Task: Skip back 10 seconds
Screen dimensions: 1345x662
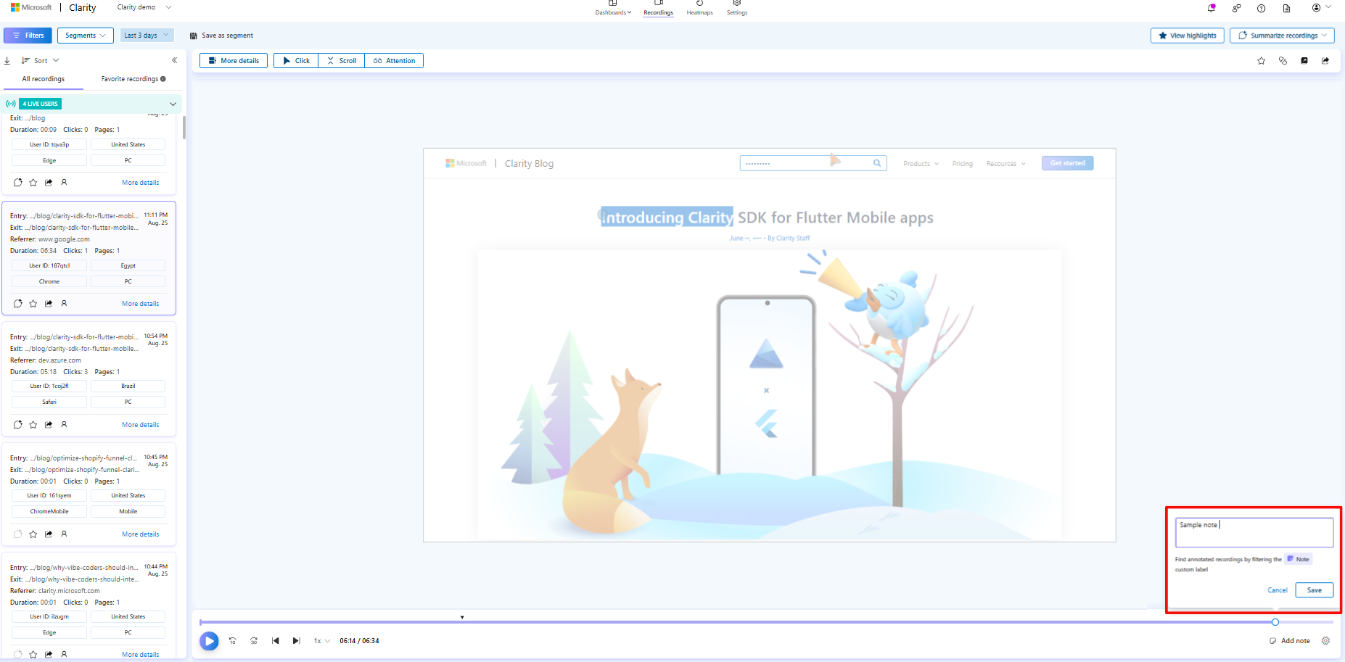Action: pyautogui.click(x=233, y=641)
